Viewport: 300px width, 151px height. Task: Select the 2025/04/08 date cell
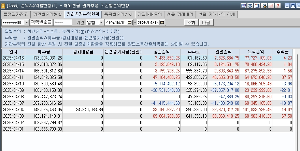[x=13, y=97]
